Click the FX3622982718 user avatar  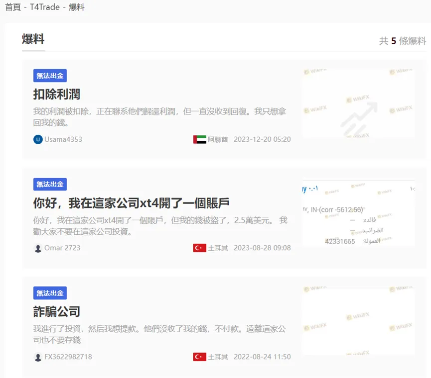point(38,357)
